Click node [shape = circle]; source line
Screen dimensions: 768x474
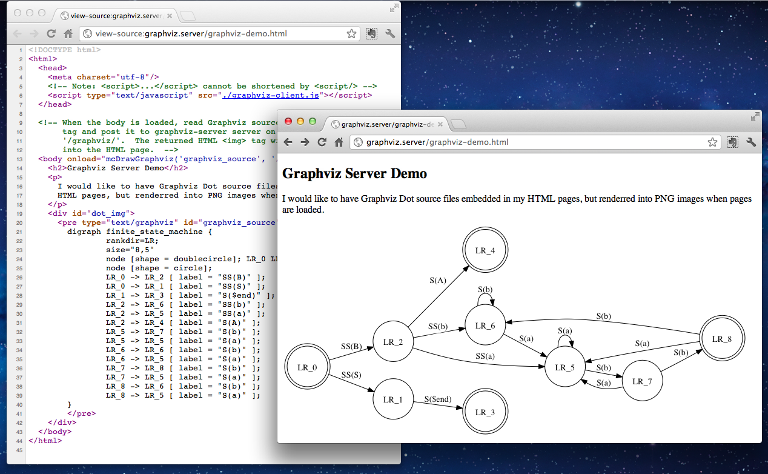click(x=159, y=268)
